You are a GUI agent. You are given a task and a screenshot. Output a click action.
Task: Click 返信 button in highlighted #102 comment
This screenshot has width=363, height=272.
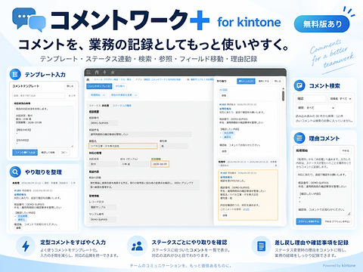[225, 215]
